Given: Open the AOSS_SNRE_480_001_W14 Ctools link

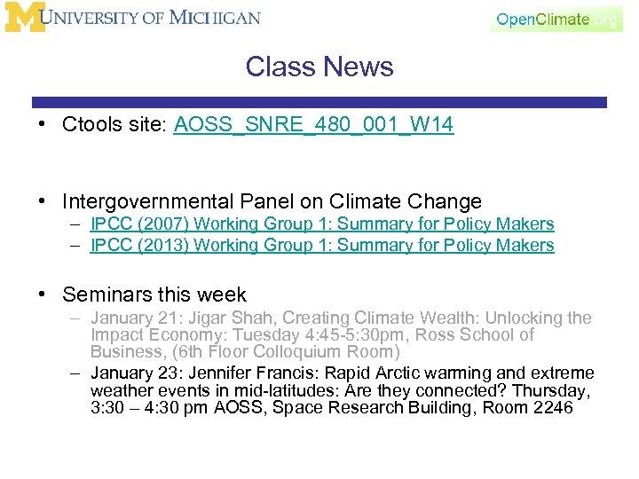Looking at the screenshot, I should (314, 125).
